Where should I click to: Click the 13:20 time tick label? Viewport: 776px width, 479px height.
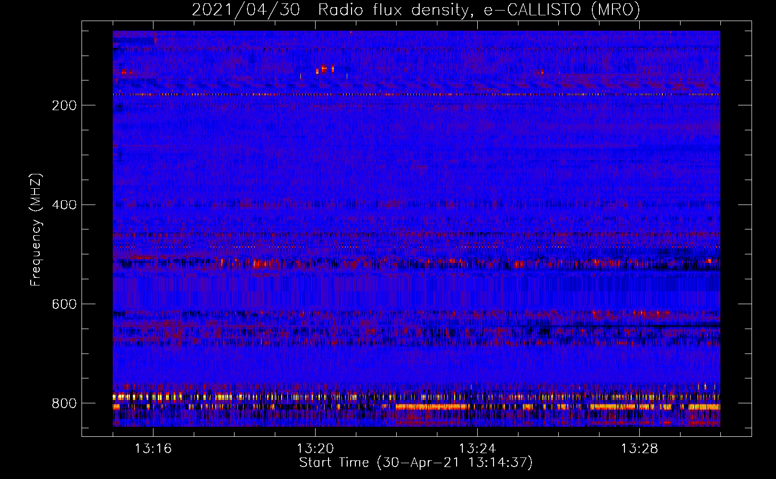coord(315,448)
